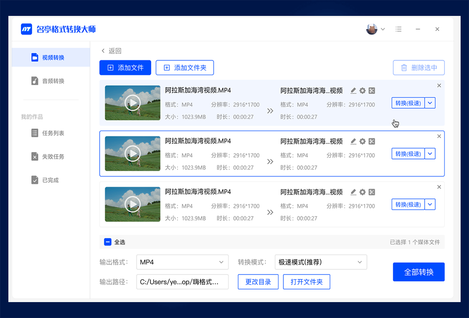469x318 pixels.
Task: Open the 转换模式 极速模式 dropdown
Action: tap(321, 262)
